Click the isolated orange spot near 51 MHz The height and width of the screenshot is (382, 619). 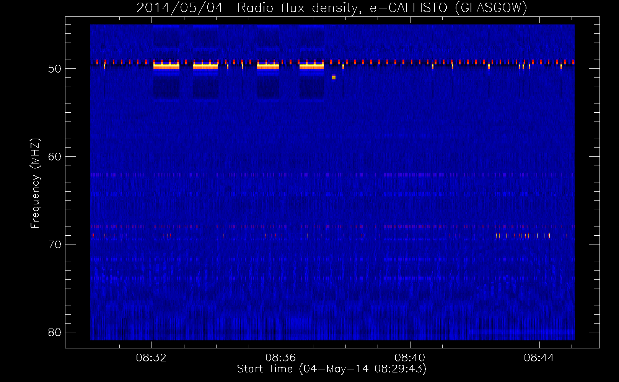[x=334, y=77]
